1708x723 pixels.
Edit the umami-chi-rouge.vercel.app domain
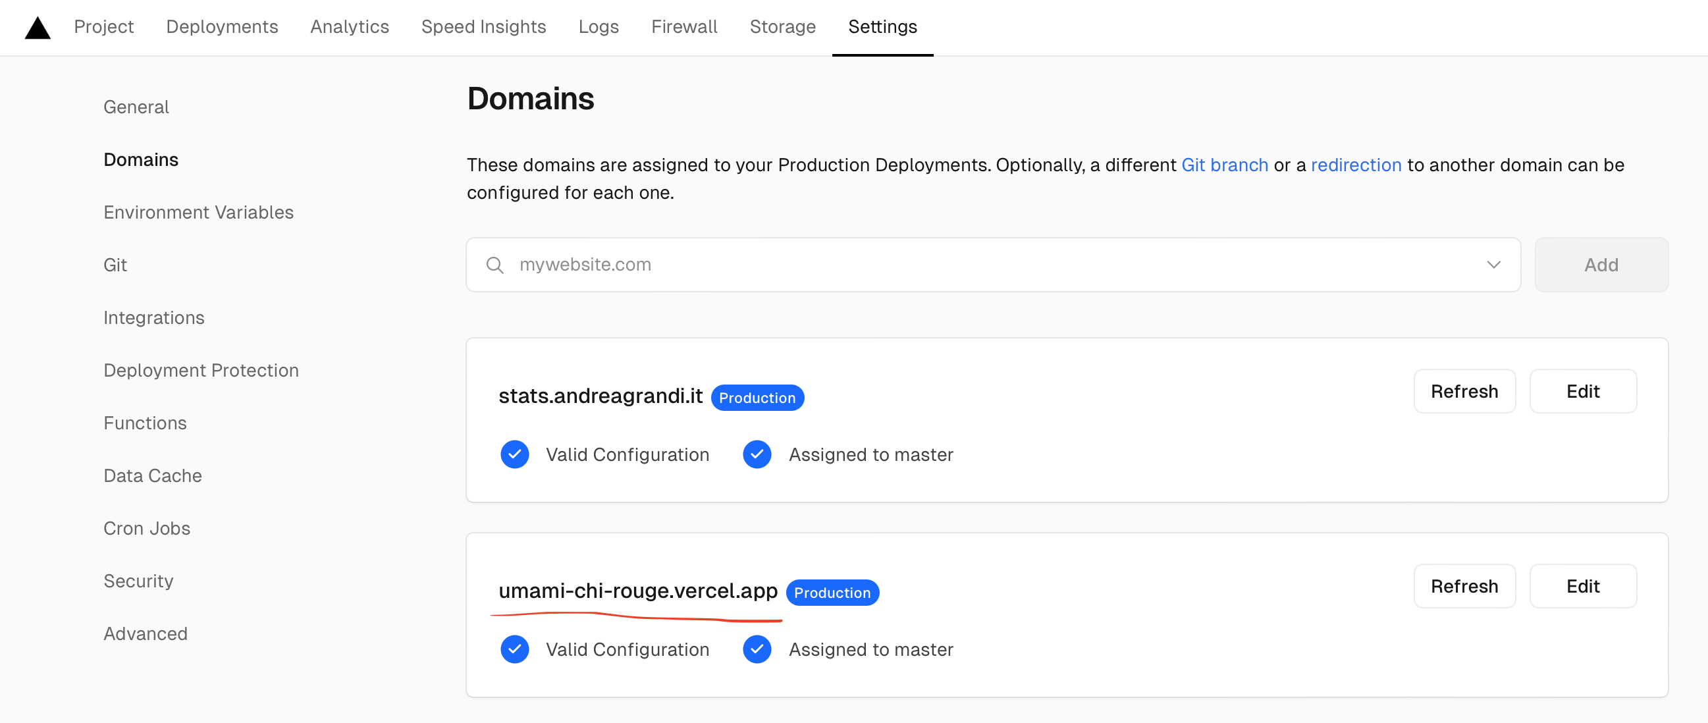tap(1583, 586)
